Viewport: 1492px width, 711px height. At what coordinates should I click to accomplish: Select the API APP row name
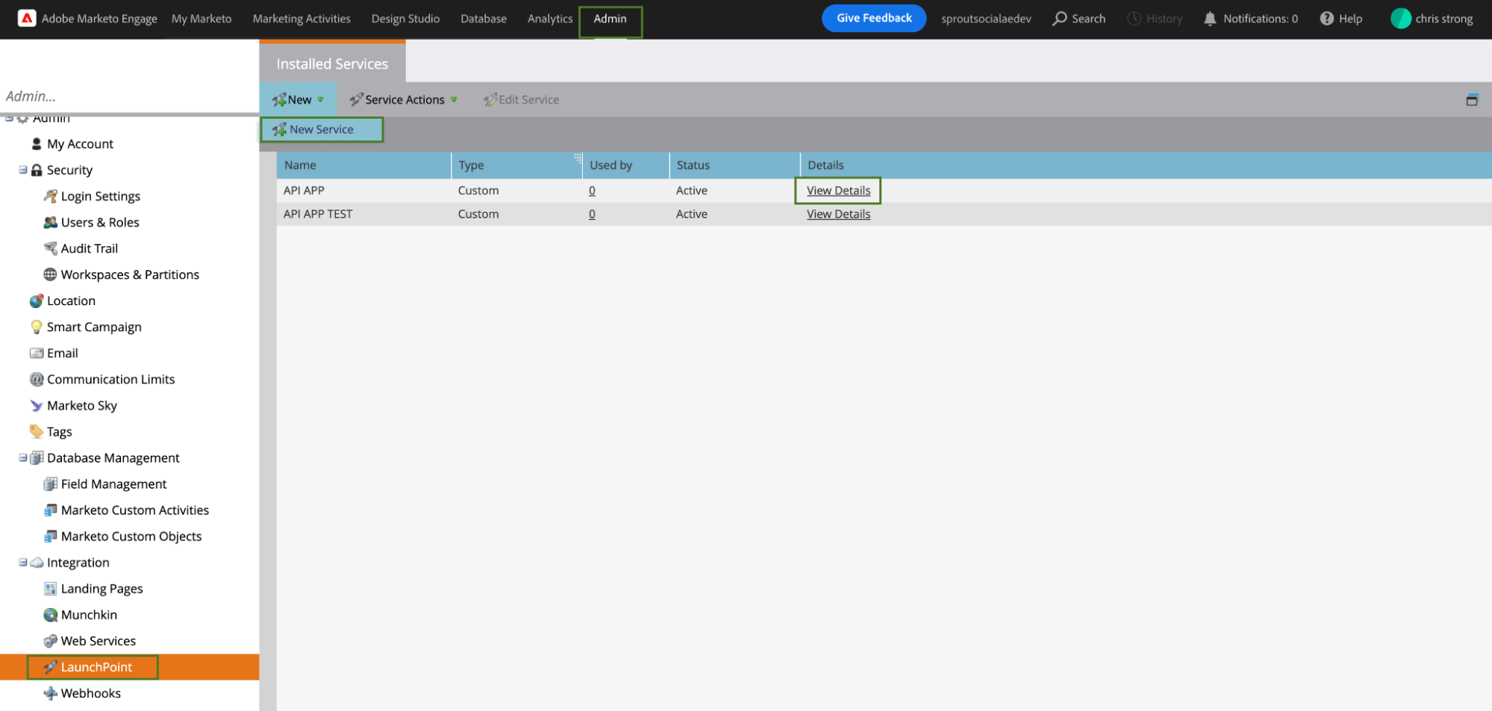[x=304, y=191]
